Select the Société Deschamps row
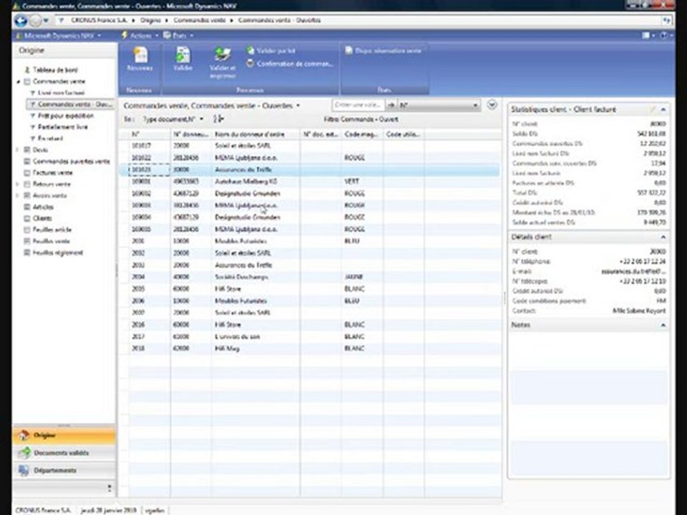The height and width of the screenshot is (515, 687). 309,277
